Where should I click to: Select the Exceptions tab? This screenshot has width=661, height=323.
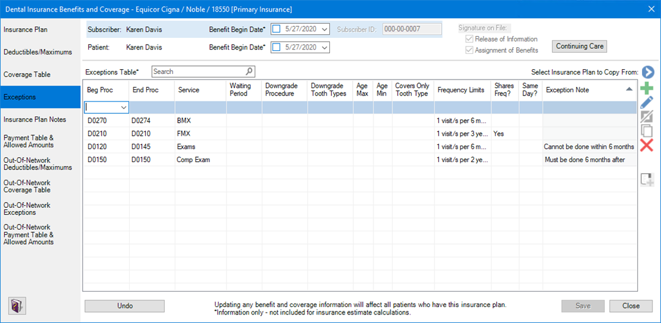click(x=40, y=97)
